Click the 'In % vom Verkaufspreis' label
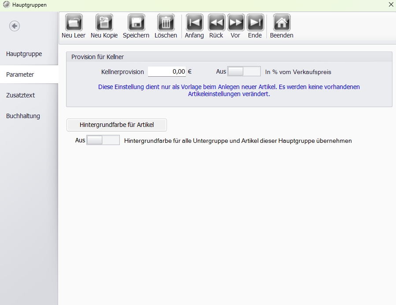This screenshot has width=396, height=305. click(298, 72)
